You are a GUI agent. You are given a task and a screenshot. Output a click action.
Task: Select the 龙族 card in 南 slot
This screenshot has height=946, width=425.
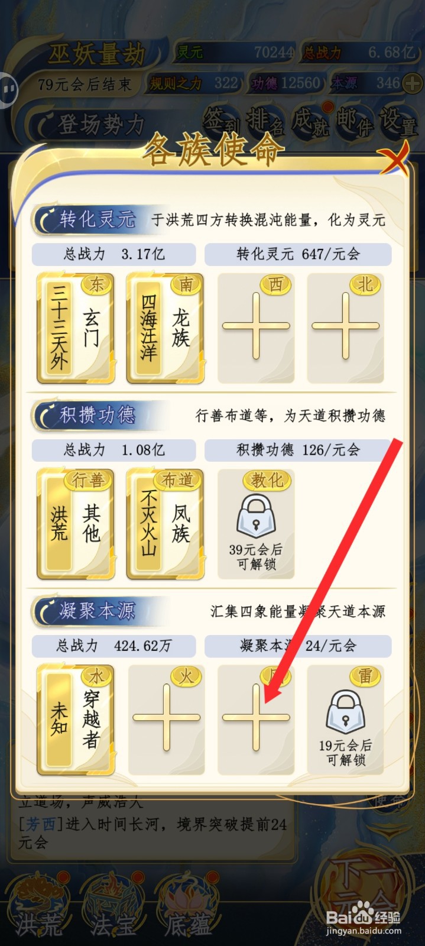(x=166, y=328)
